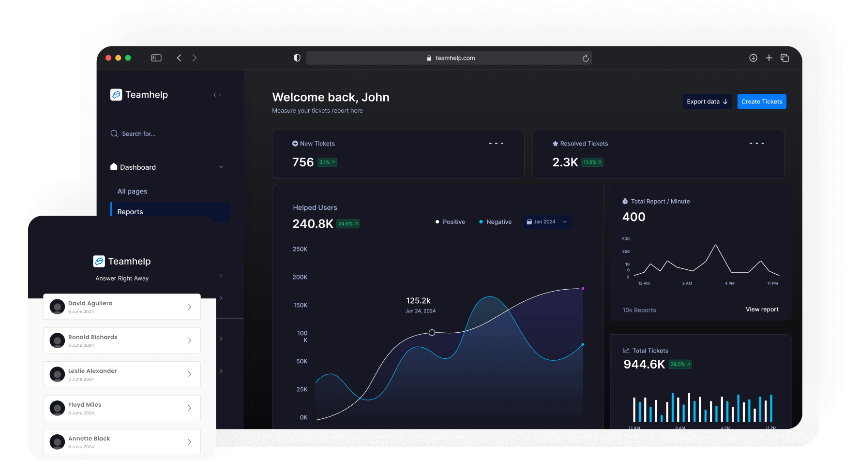The height and width of the screenshot is (472, 859).
Task: Toggle the browser sidebar panel icon
Action: [x=156, y=58]
